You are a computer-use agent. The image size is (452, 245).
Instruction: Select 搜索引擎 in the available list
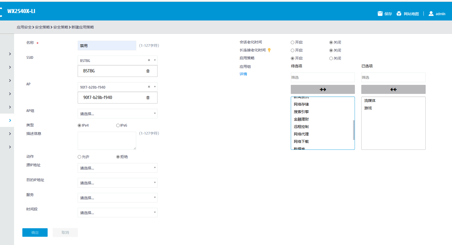click(301, 112)
